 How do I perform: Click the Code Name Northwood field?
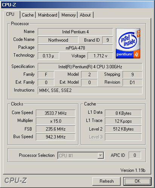tap(58, 40)
